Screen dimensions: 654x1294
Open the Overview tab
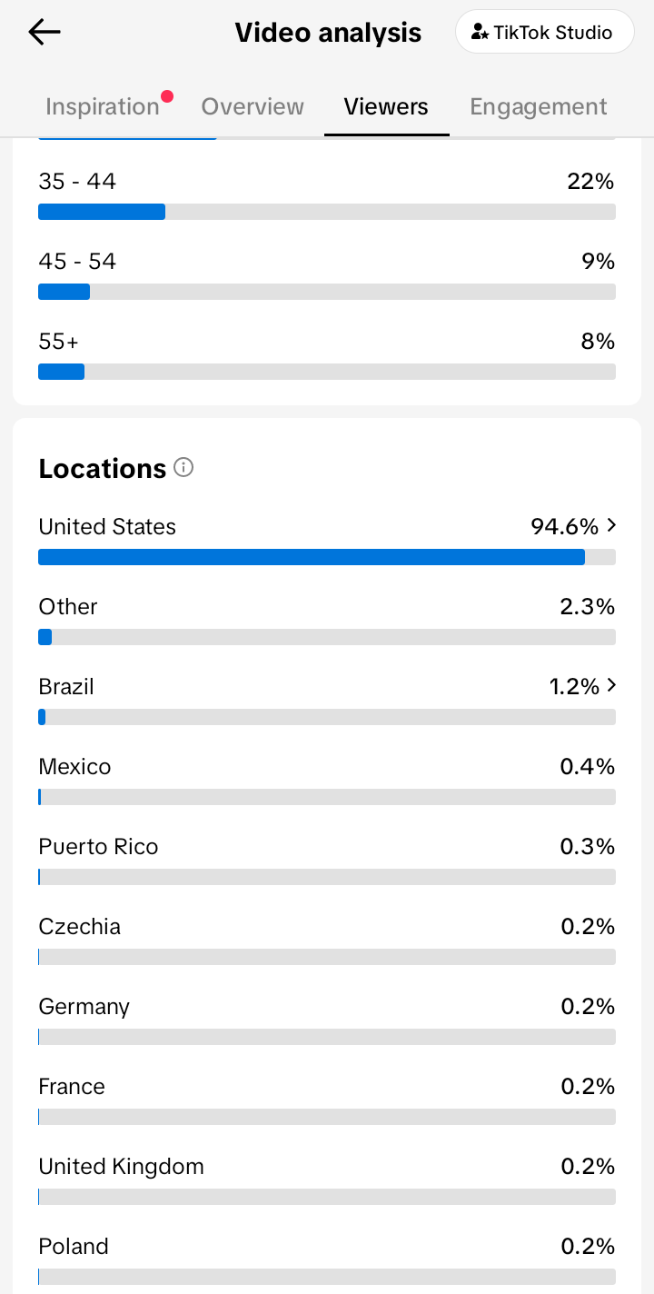coord(253,107)
